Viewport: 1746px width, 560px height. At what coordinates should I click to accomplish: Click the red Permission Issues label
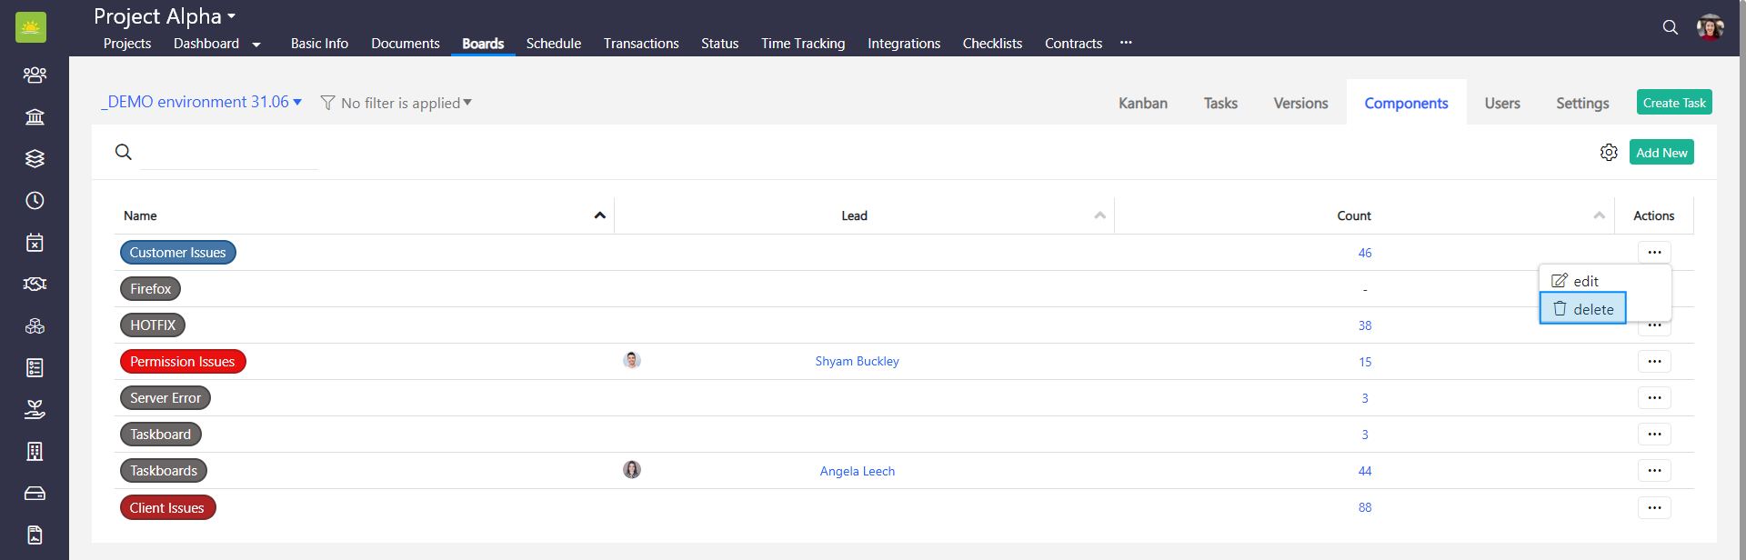[x=183, y=362]
